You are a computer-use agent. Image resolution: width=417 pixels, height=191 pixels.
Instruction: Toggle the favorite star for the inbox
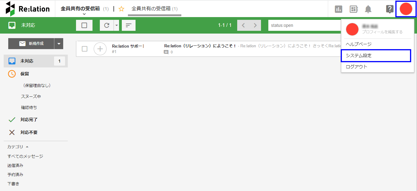pos(121,9)
